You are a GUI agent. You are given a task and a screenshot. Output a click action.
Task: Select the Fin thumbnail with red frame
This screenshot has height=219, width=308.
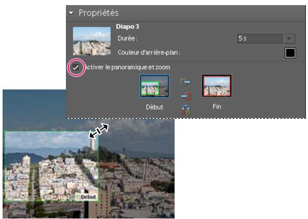(x=217, y=86)
